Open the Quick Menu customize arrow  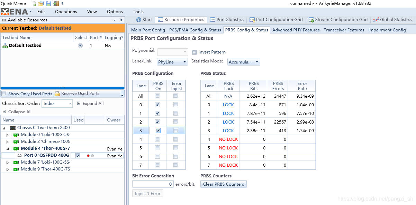point(63,3)
